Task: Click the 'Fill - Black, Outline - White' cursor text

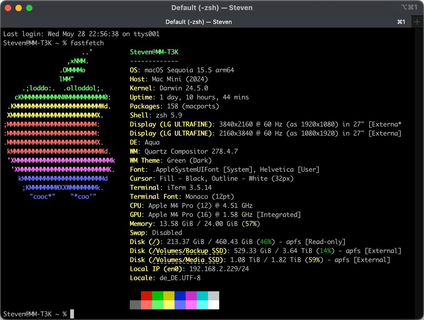Action: pos(213,178)
